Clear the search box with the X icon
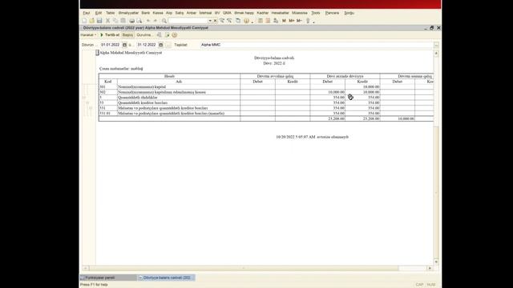 coord(215,21)
